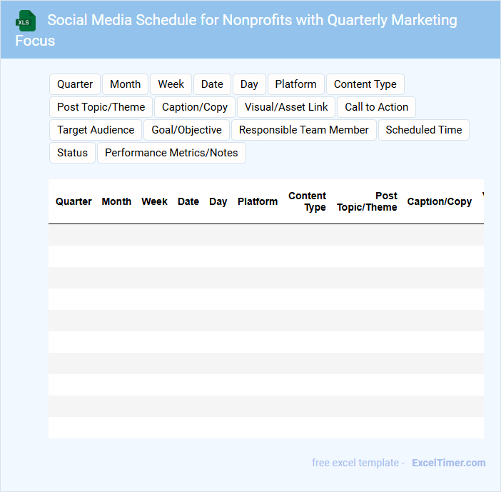Click the Platform column header in table
This screenshot has height=492, width=501.
258,201
